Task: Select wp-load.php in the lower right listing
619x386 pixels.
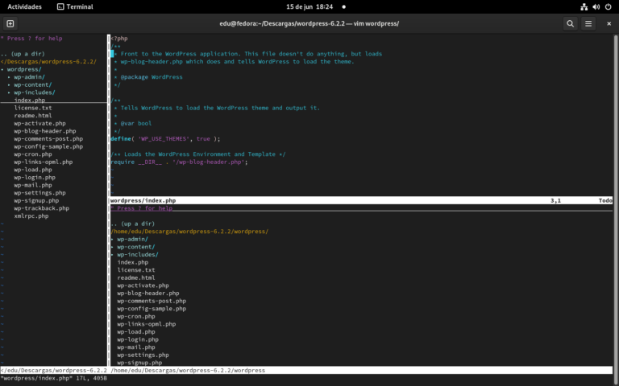Action: [x=136, y=331]
